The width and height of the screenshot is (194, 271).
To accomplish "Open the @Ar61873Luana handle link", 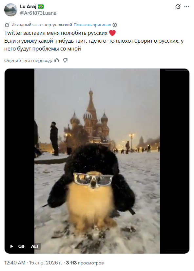I will coord(38,13).
